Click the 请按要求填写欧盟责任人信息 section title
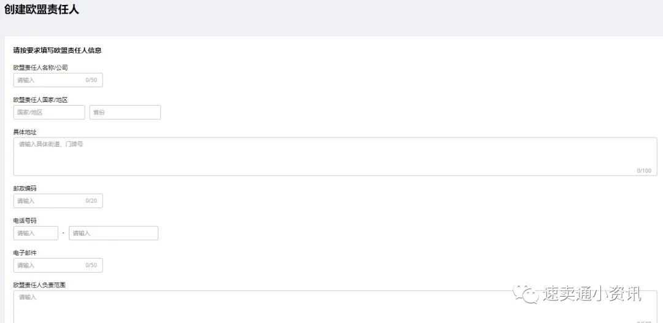The height and width of the screenshot is (323, 663). (57, 50)
